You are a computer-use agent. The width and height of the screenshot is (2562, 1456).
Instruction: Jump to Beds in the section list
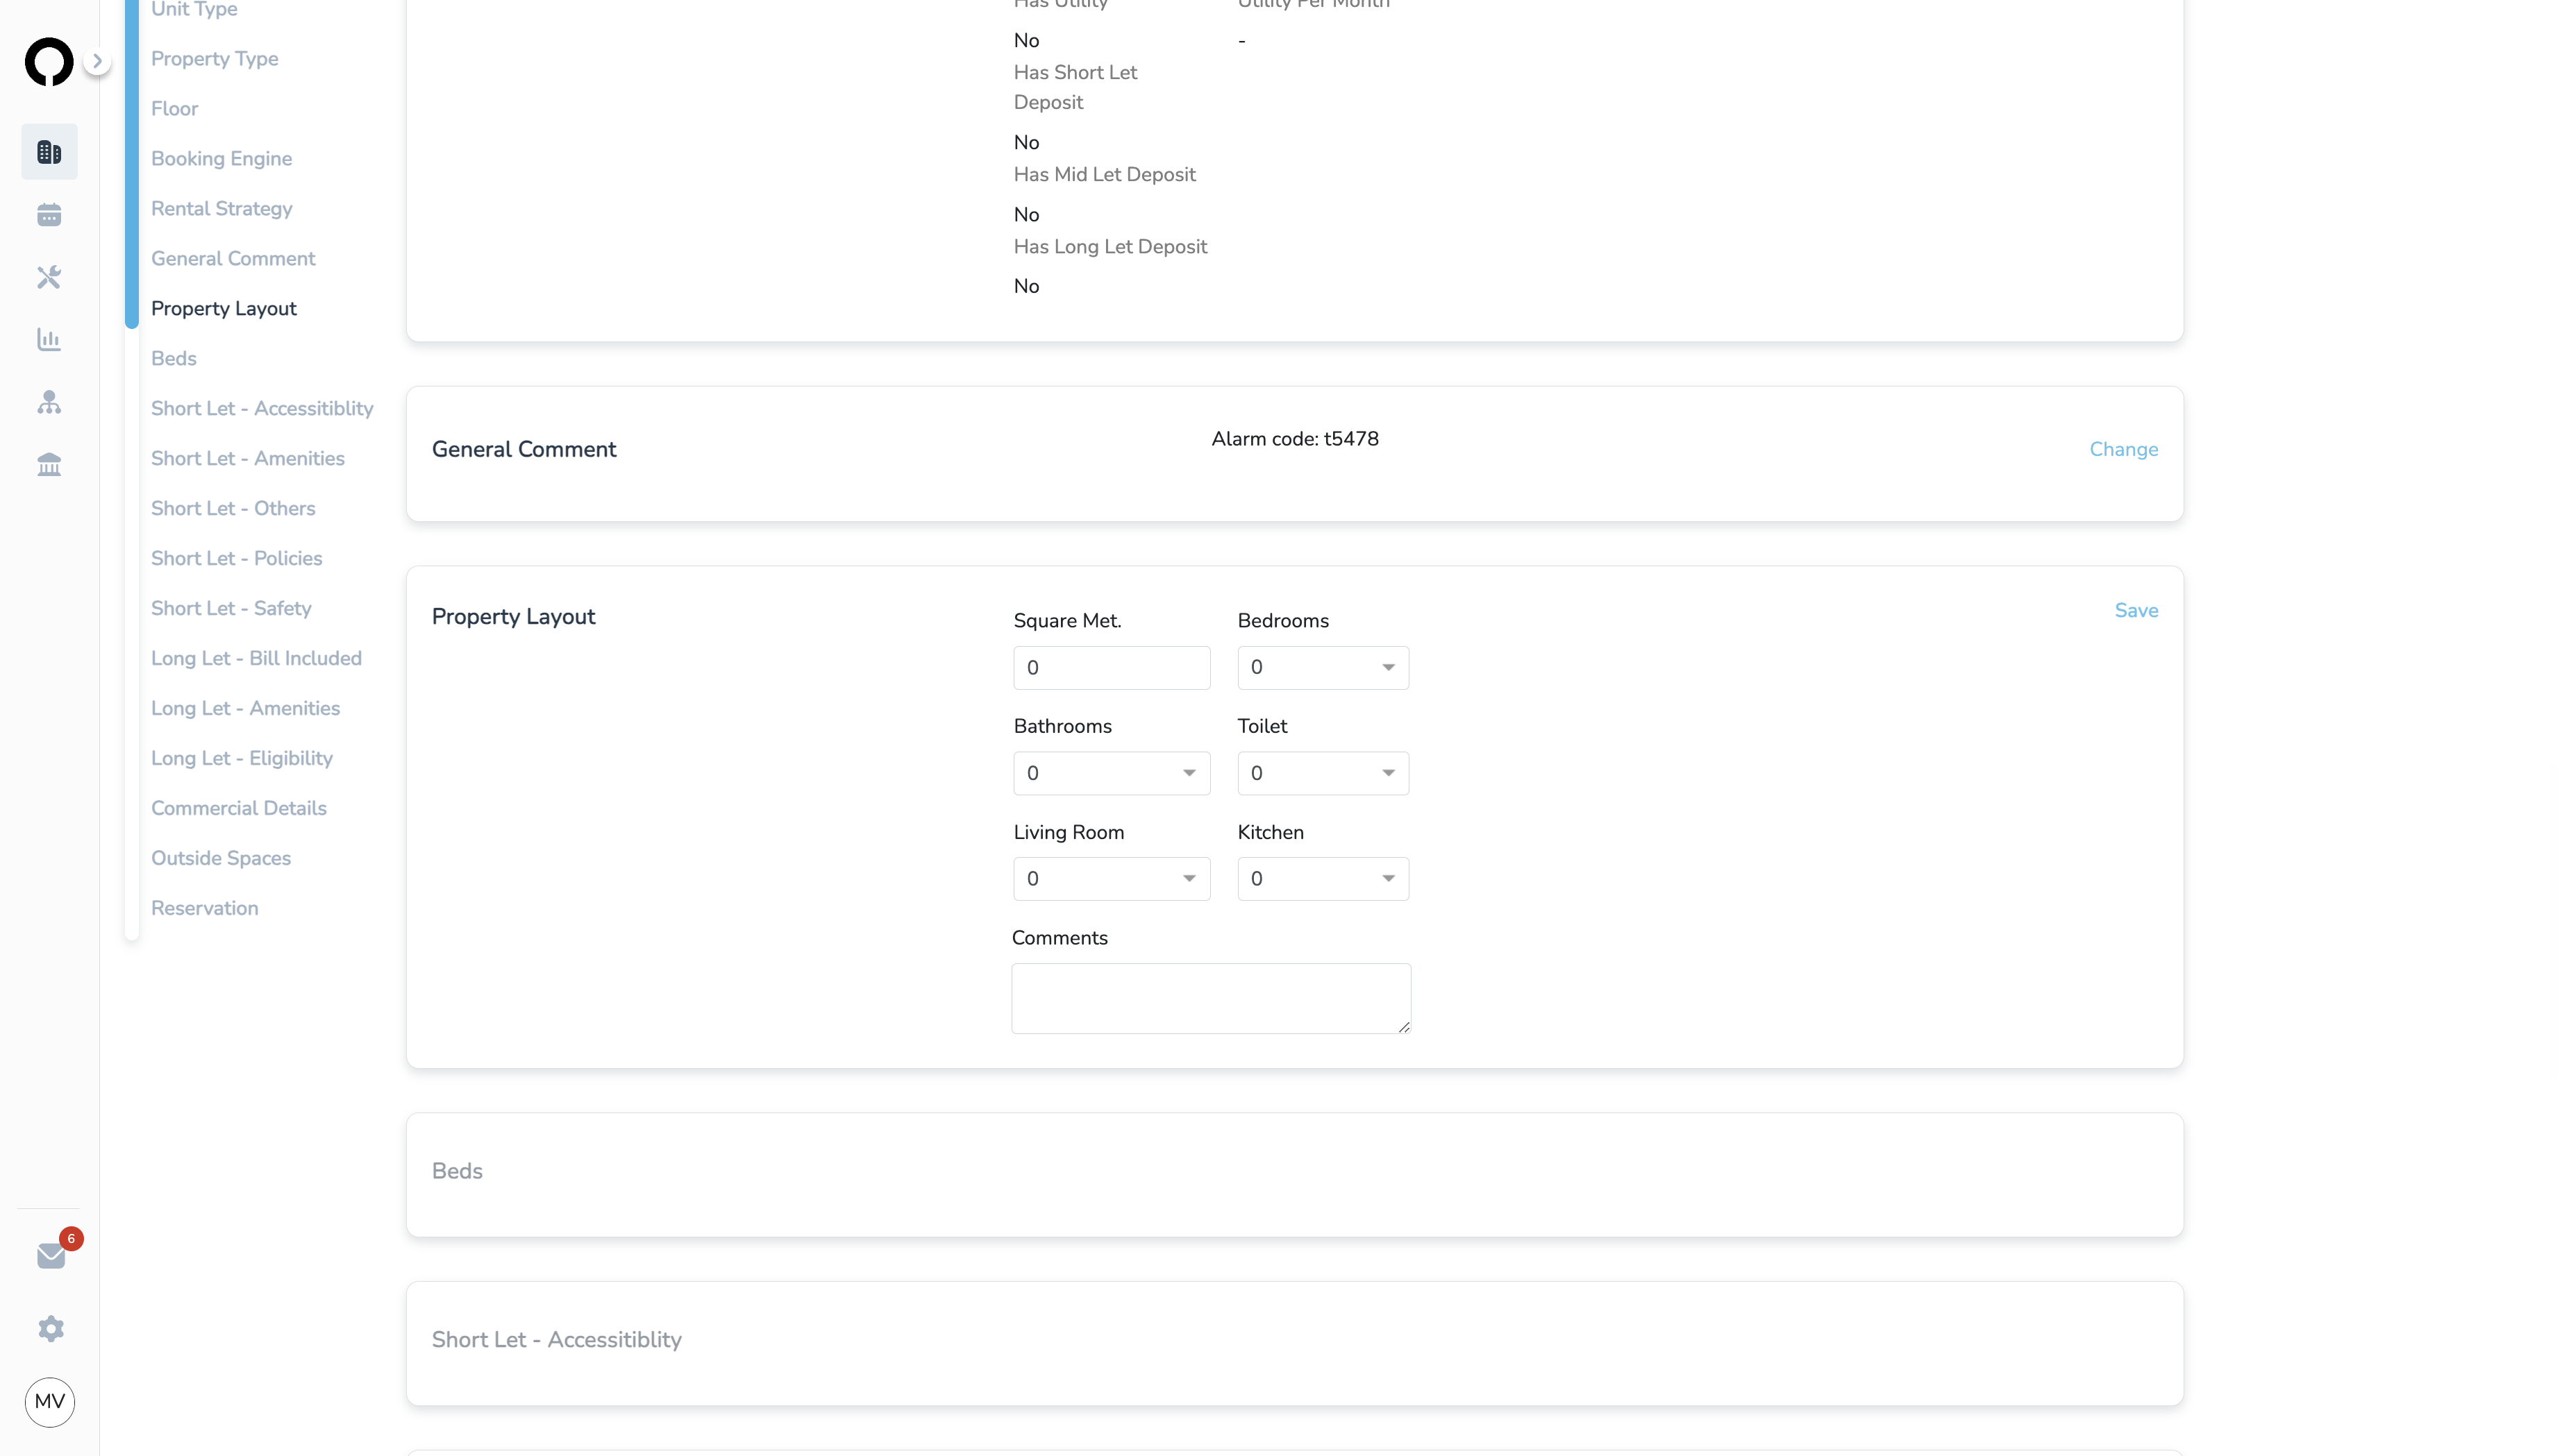tap(174, 359)
